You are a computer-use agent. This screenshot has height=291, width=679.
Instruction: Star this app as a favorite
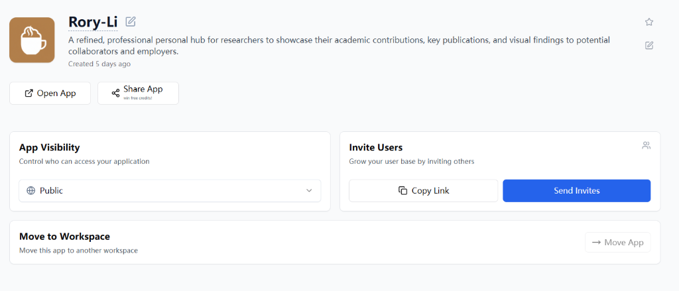(x=648, y=22)
